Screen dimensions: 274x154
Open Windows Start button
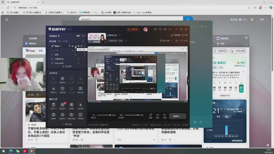point(3,151)
